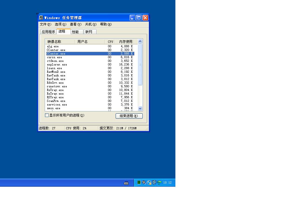The height and width of the screenshot is (215, 286).
Task: Open the keyboard input method icon on taskbar
Action: tap(126, 183)
